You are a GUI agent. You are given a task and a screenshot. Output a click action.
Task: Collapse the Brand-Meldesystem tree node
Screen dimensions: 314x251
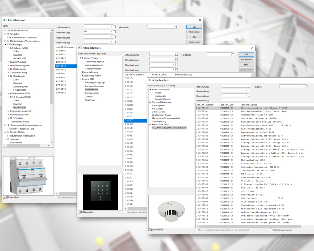point(150,90)
